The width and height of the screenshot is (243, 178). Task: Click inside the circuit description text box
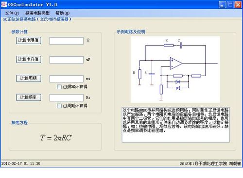[x=175, y=125]
